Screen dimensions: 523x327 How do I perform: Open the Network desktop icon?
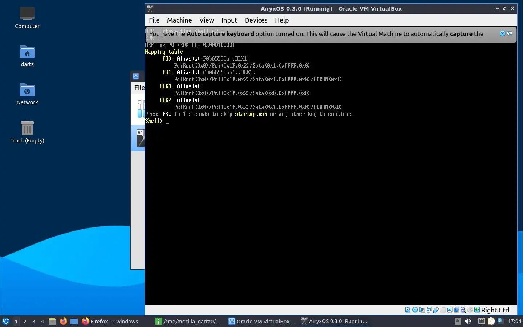point(27,94)
